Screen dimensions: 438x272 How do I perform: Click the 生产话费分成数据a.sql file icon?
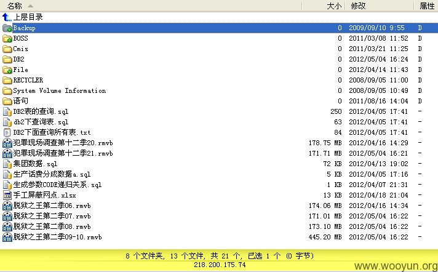7,174
